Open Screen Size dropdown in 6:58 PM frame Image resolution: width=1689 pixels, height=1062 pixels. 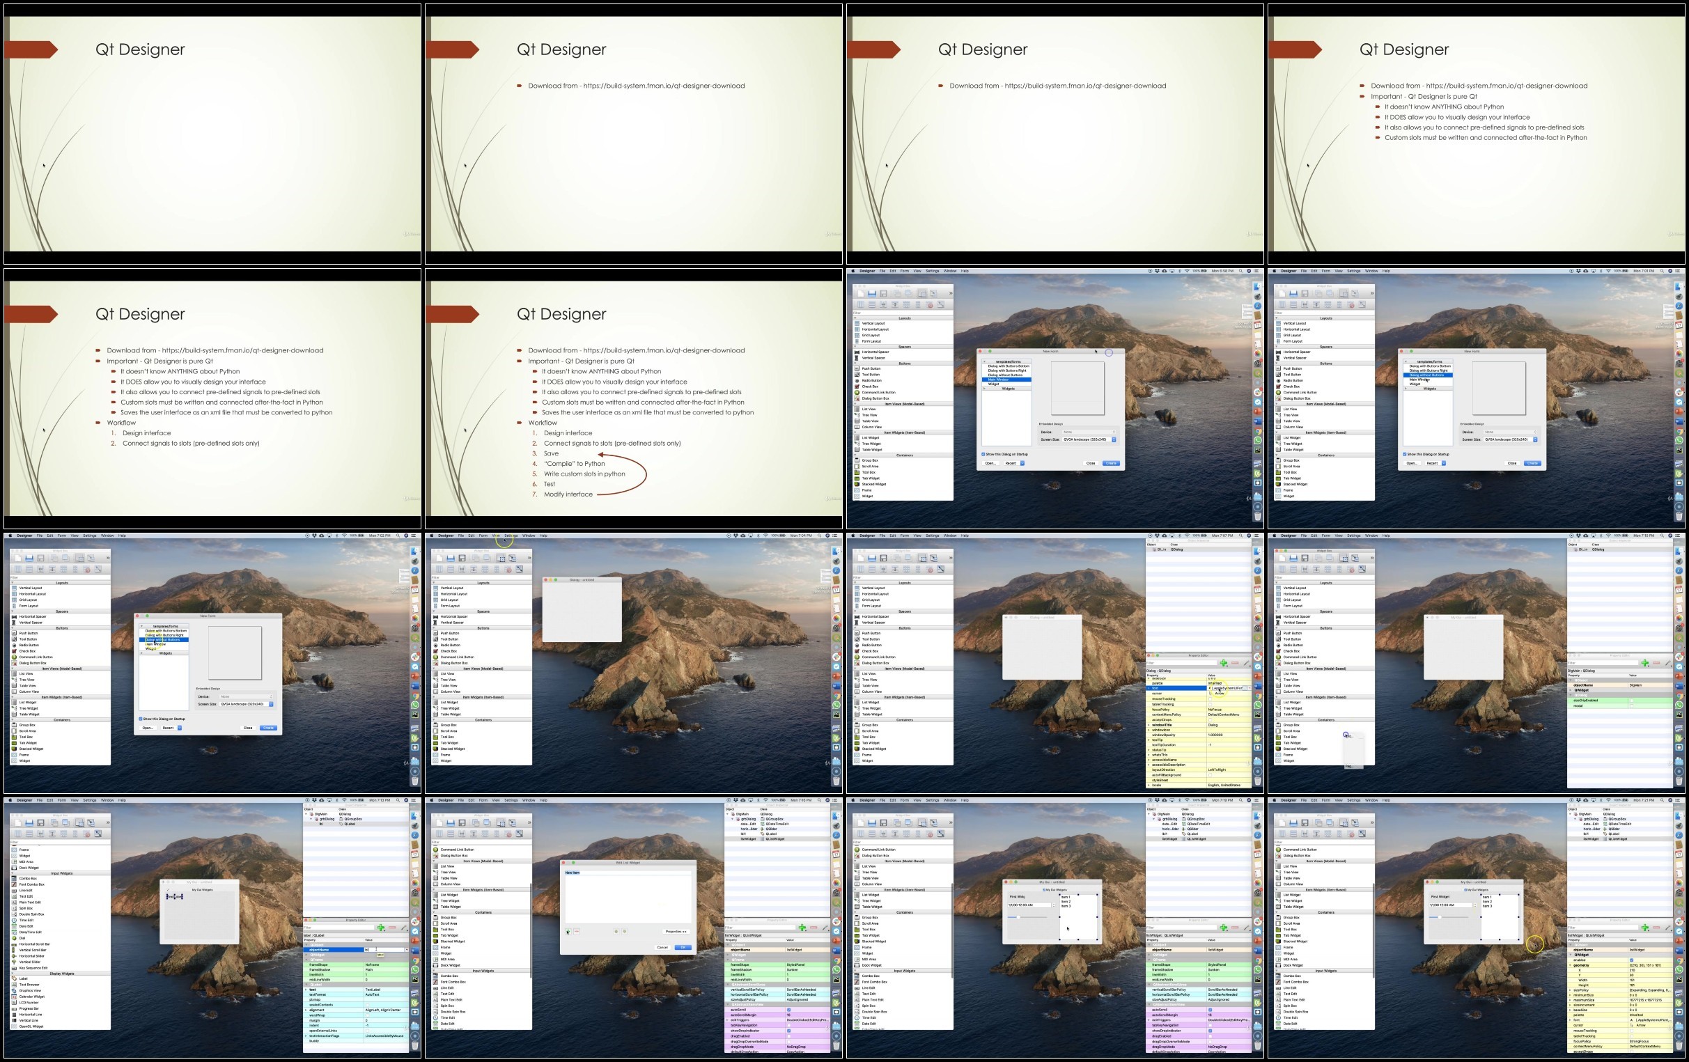(x=1089, y=440)
